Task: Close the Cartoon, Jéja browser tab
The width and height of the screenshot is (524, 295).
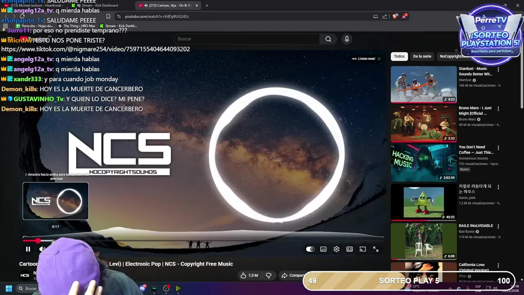Action: pos(196,5)
